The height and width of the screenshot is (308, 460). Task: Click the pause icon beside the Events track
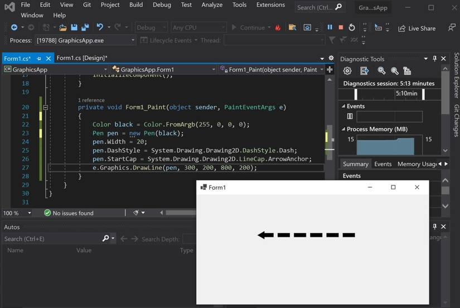350,116
